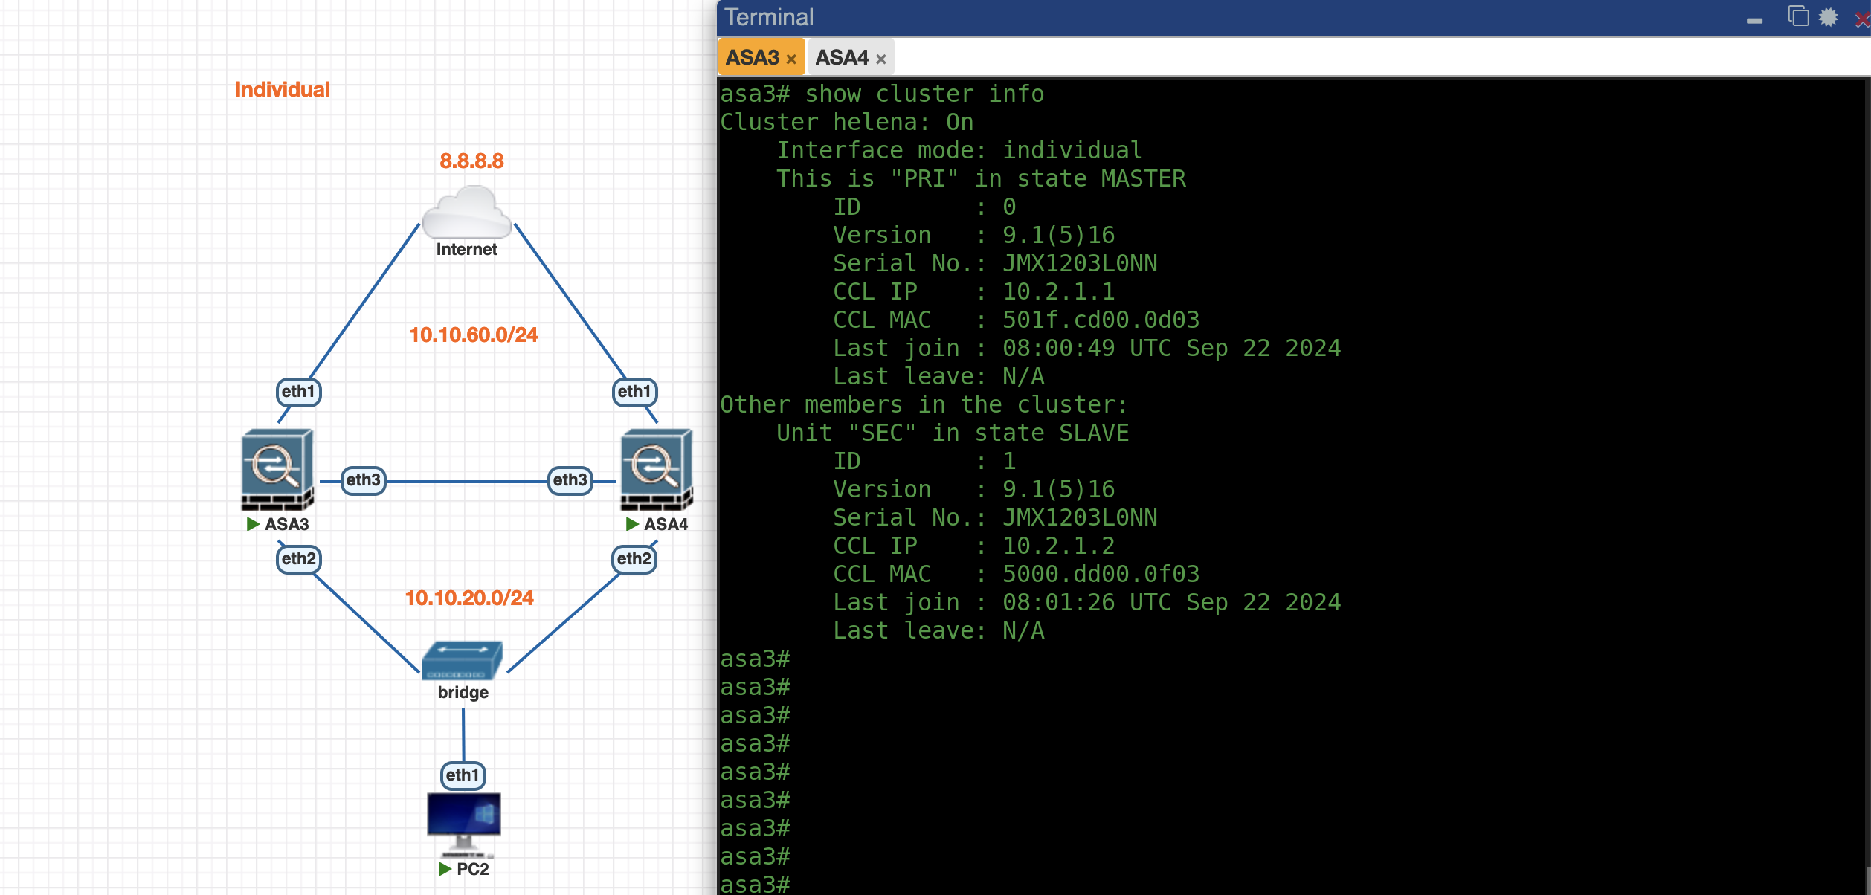Viewport: 1871px width, 895px height.
Task: Select the Individual text label
Action: [282, 90]
